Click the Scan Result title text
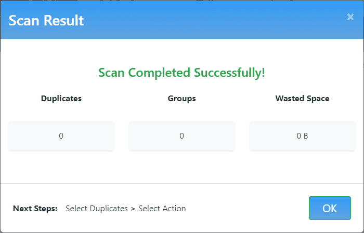 click(46, 21)
